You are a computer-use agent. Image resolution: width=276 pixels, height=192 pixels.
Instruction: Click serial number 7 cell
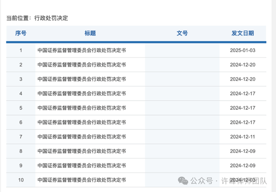pos(21,137)
